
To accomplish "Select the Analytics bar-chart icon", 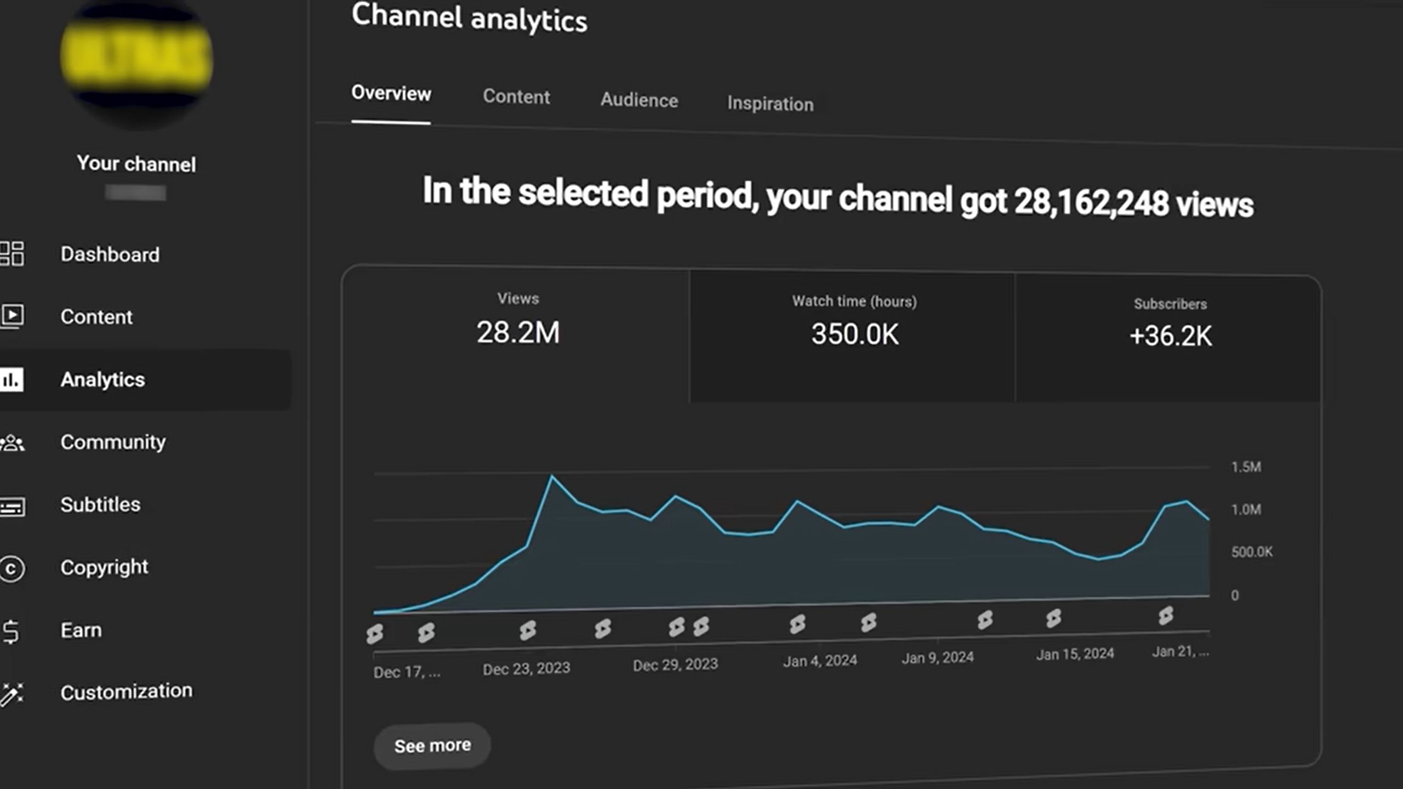I will 12,379.
